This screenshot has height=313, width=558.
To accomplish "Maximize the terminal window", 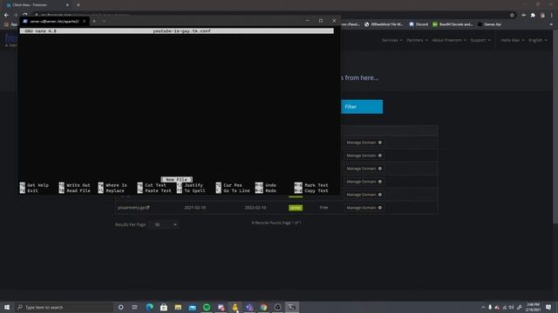I will coord(321,21).
